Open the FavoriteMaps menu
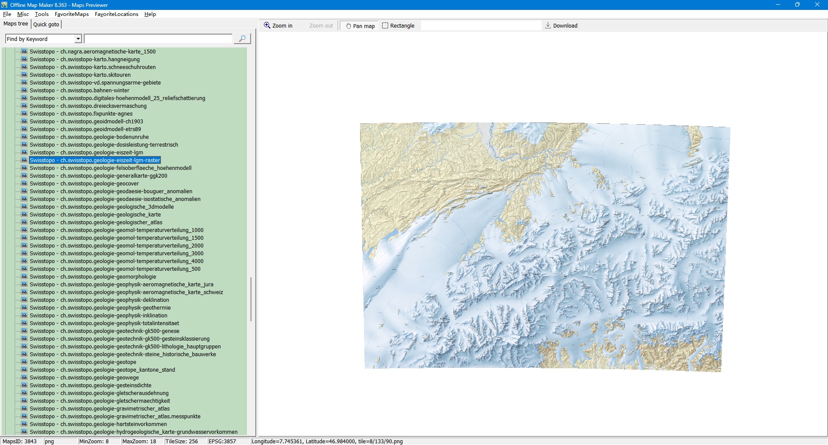 tap(72, 14)
